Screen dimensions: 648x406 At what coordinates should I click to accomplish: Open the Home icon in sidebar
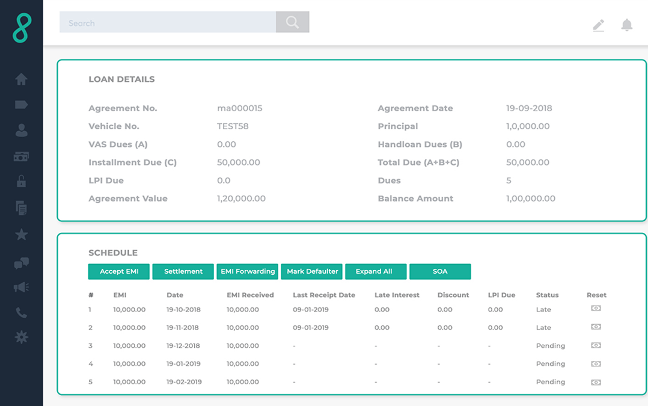21,79
